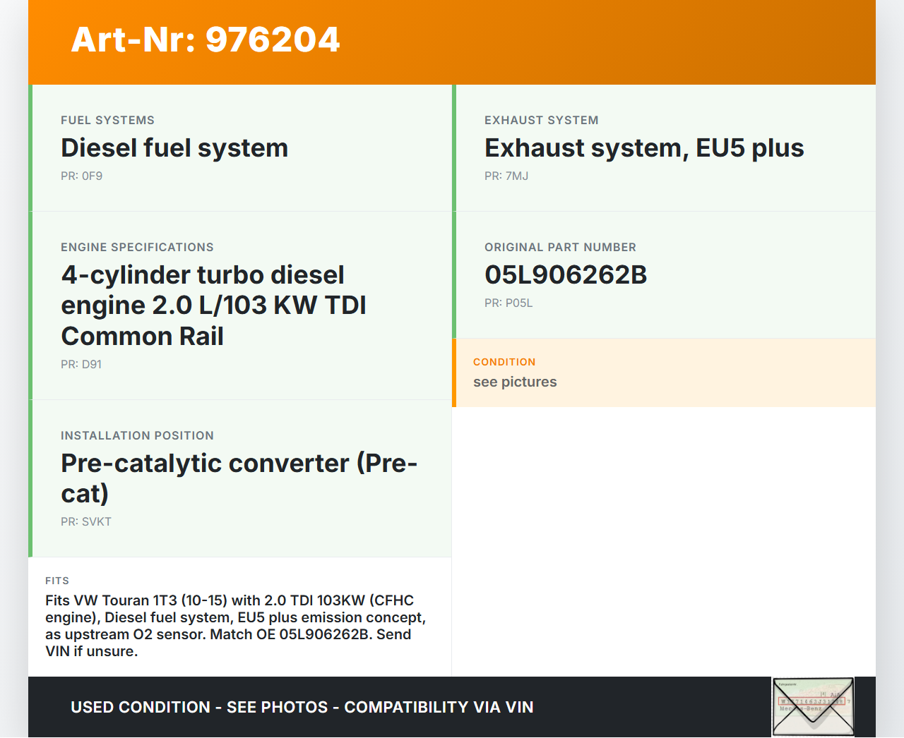The height and width of the screenshot is (738, 904).
Task: Click the INSTALLATION POSITION label
Action: click(x=137, y=436)
